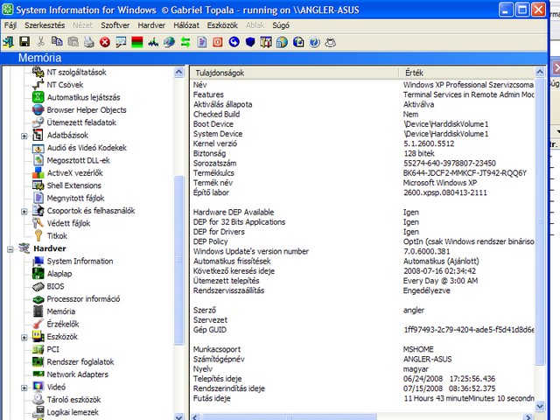The width and height of the screenshot is (560, 420).
Task: Click the globe with page icon
Action: (298, 42)
